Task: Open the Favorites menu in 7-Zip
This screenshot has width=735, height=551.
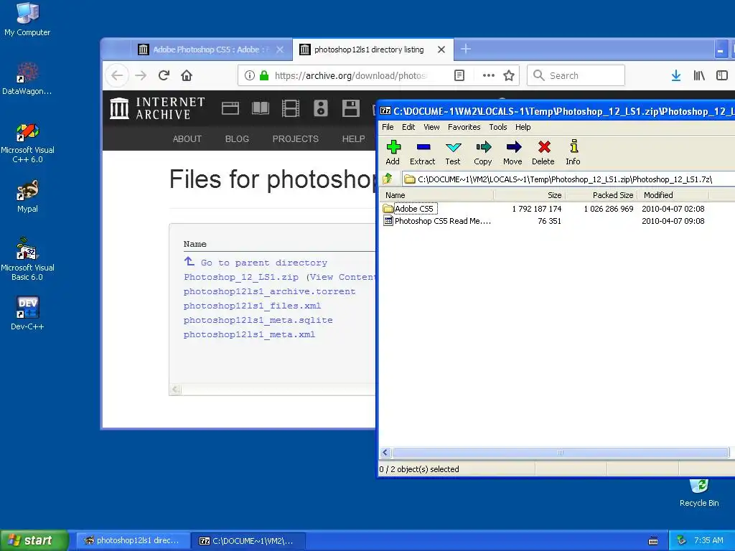Action: tap(464, 127)
